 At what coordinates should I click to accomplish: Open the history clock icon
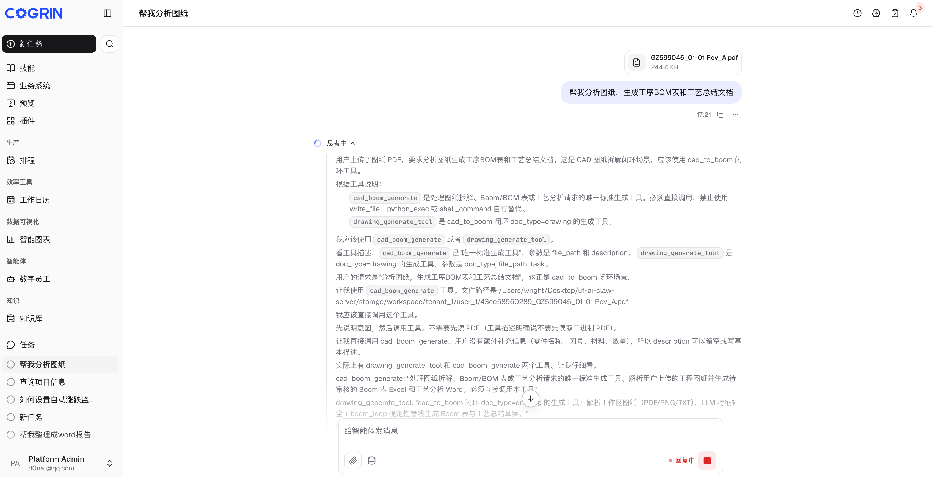pos(857,13)
